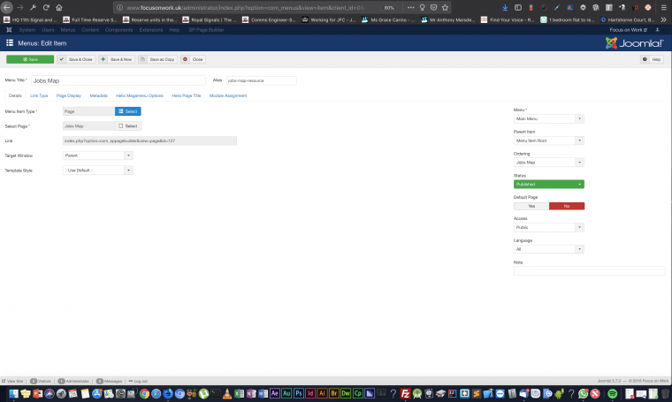
Task: Launch Google Chrome from the dock
Action: pyautogui.click(x=144, y=393)
